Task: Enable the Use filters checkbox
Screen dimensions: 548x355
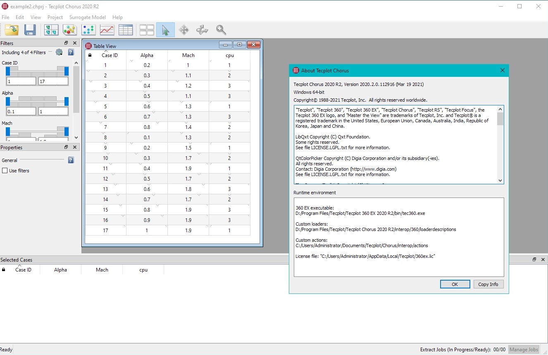Action: pyautogui.click(x=5, y=171)
